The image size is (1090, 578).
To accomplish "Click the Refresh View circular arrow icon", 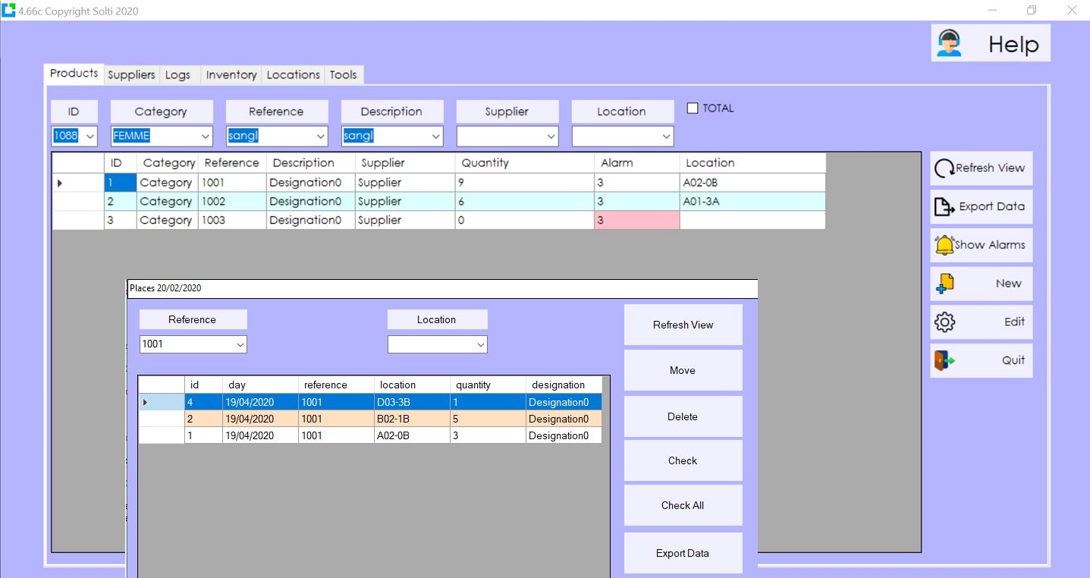I will (x=943, y=168).
